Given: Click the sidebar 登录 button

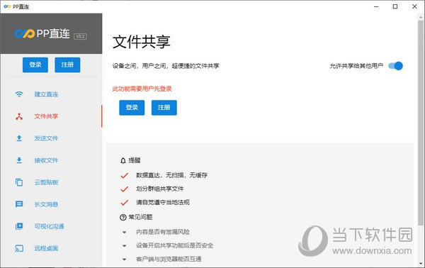Looking at the screenshot, I should coord(35,65).
